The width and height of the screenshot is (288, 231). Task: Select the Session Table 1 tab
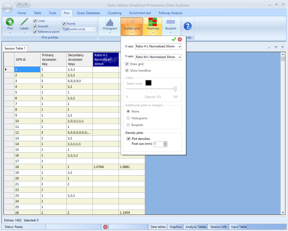coord(15,48)
